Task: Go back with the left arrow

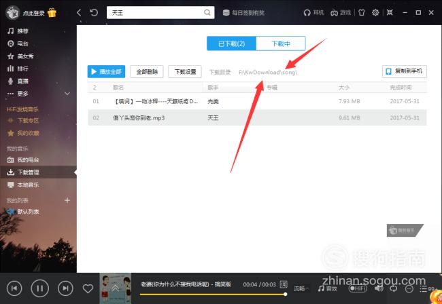Action: click(x=79, y=12)
